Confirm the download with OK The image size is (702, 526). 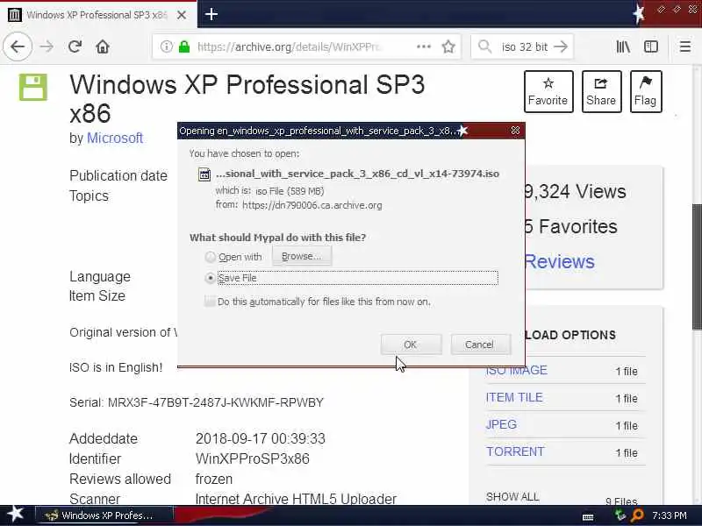411,345
